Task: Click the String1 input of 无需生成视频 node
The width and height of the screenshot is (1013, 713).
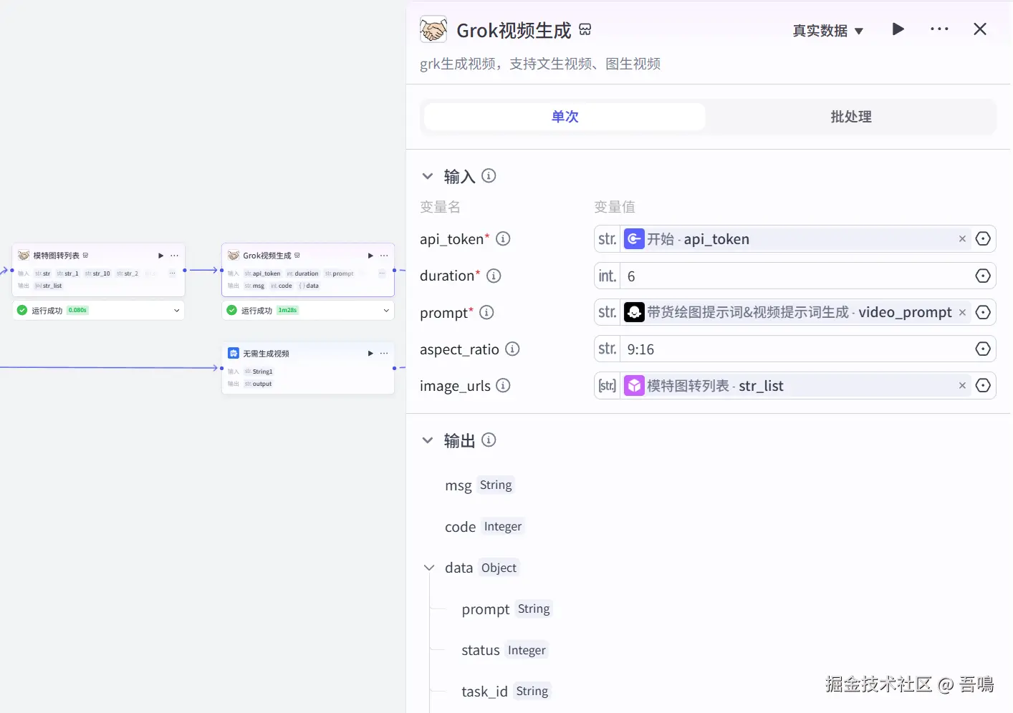Action: point(259,372)
